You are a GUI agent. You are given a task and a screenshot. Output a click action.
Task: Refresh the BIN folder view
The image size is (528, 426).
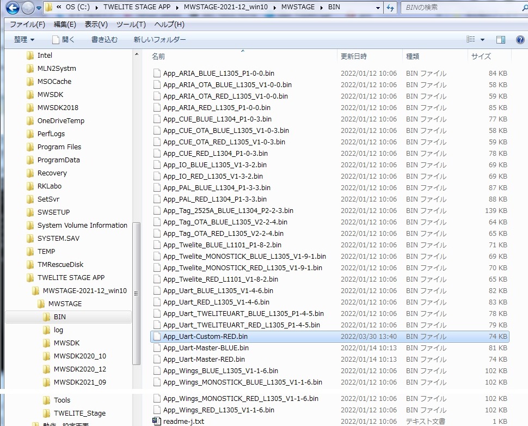point(390,8)
